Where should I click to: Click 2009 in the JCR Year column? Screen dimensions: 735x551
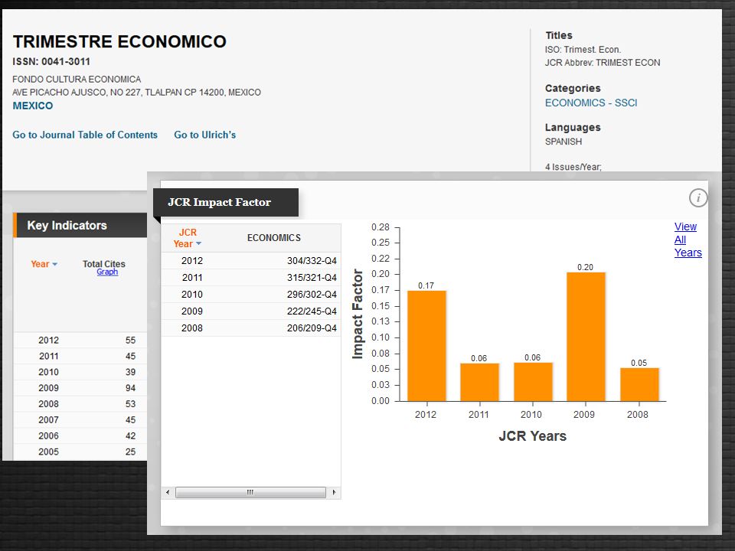[x=192, y=311]
